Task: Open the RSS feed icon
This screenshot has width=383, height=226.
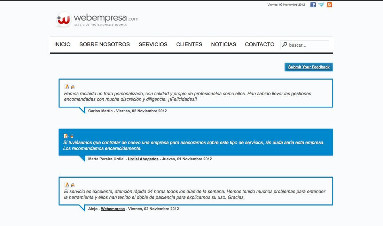Action: 329,5
